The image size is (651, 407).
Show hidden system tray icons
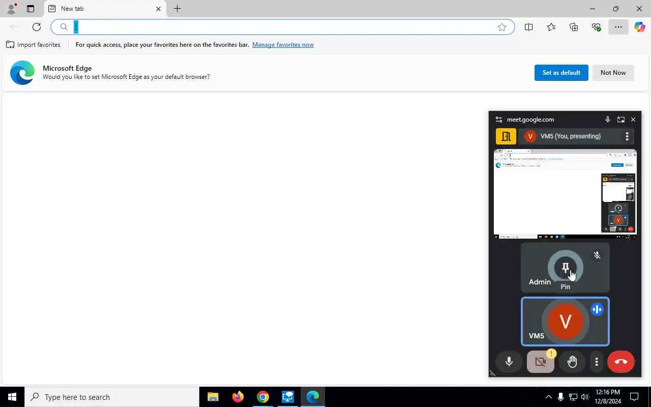click(x=548, y=397)
